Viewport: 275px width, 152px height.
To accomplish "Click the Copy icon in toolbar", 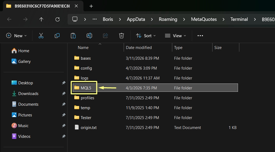I will [x=57, y=36].
